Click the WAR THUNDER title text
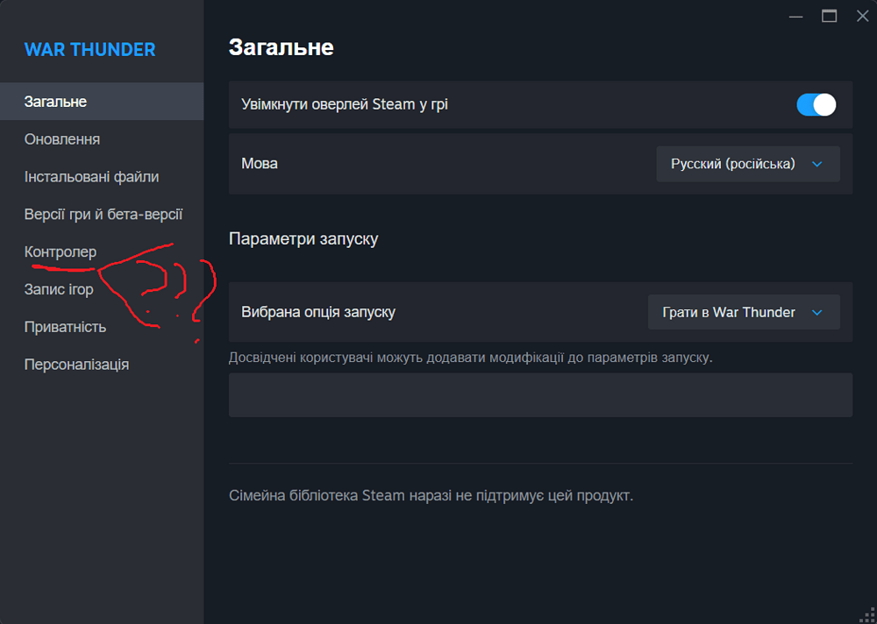This screenshot has width=877, height=624. coord(90,49)
